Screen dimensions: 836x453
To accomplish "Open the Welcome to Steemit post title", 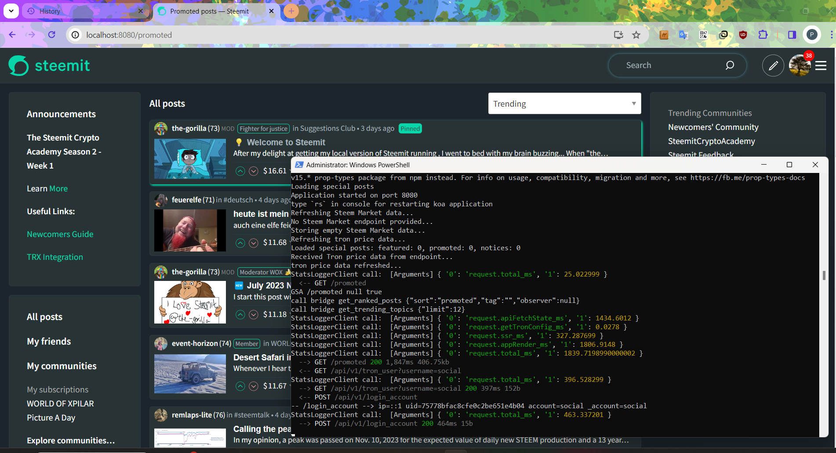I will [286, 142].
